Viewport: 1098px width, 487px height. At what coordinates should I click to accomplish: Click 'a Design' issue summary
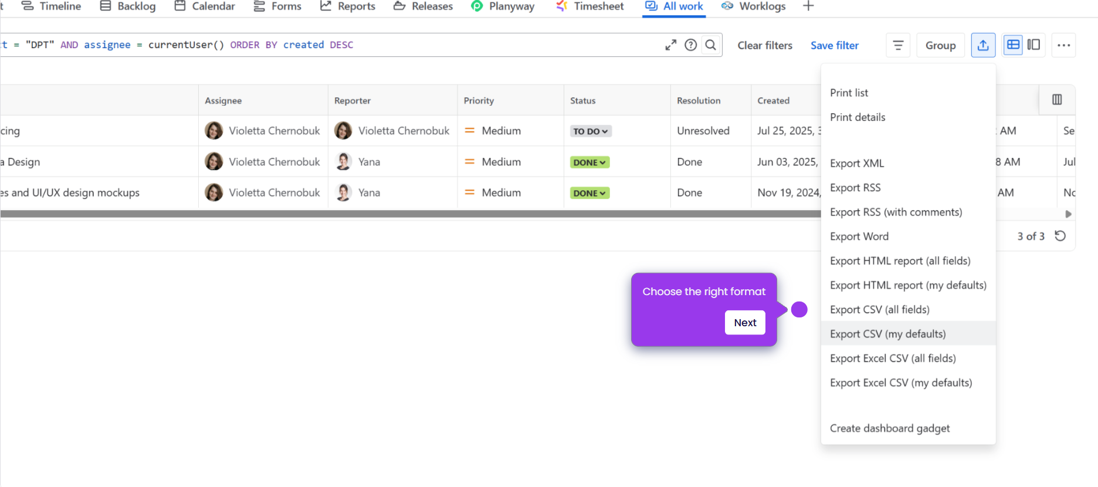point(21,162)
